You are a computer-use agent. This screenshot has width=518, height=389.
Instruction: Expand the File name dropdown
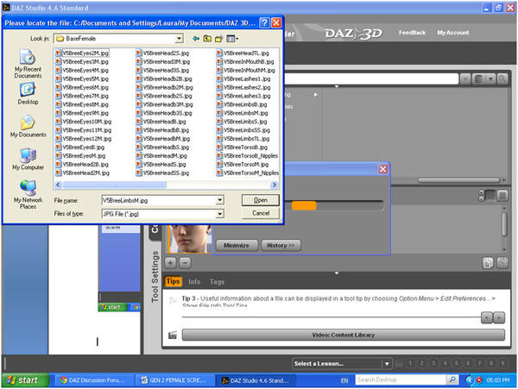tap(219, 200)
